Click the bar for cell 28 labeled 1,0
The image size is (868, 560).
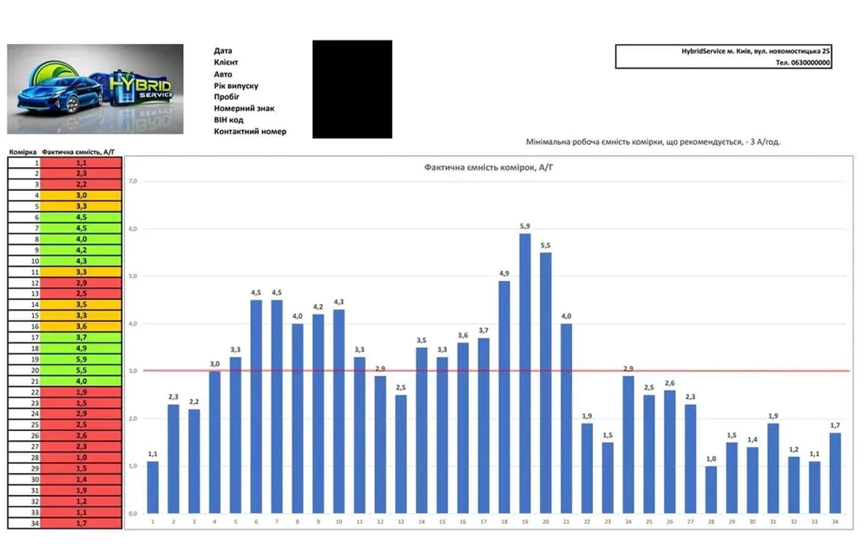[711, 490]
